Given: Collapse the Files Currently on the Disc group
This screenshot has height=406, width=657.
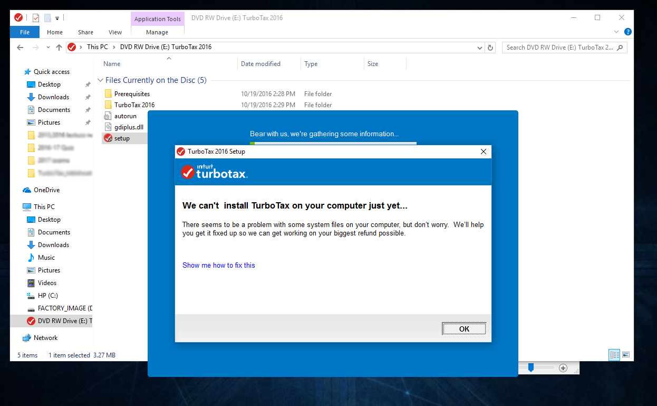Looking at the screenshot, I should pyautogui.click(x=100, y=80).
